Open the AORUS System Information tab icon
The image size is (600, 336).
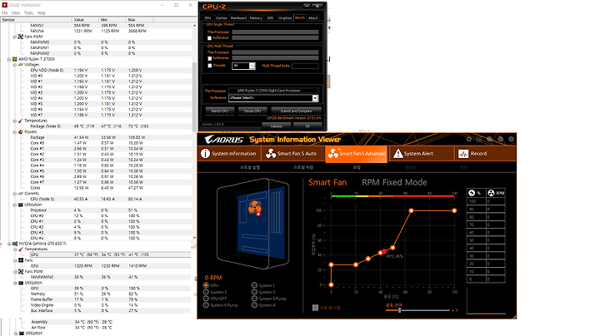click(206, 154)
